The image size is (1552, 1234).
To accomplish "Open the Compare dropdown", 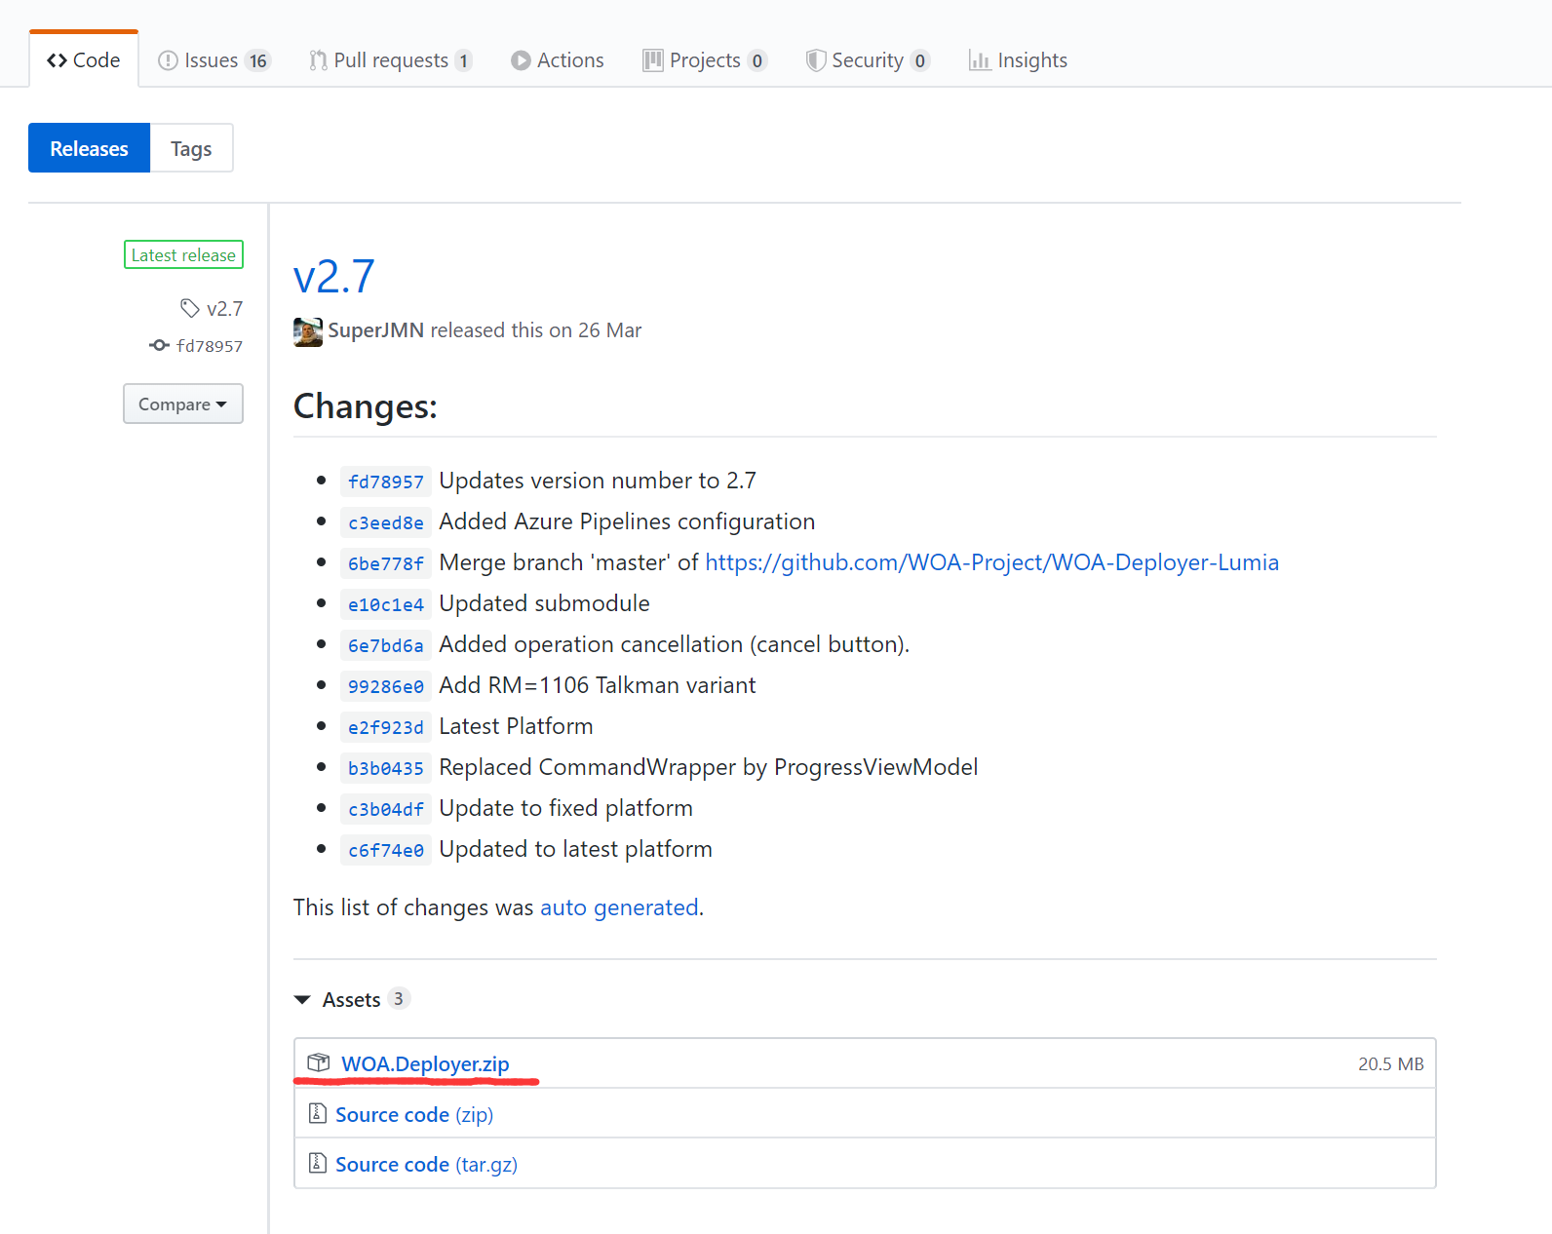I will tap(182, 404).
